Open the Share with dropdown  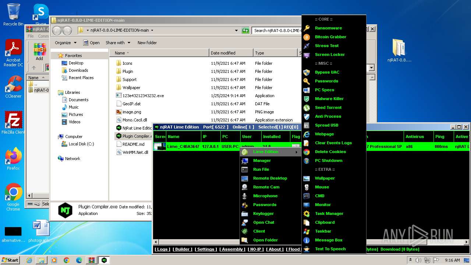[117, 43]
